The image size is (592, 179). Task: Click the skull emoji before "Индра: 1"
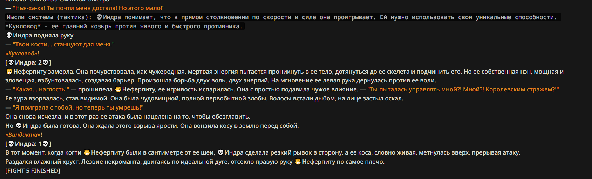[x=11, y=144]
